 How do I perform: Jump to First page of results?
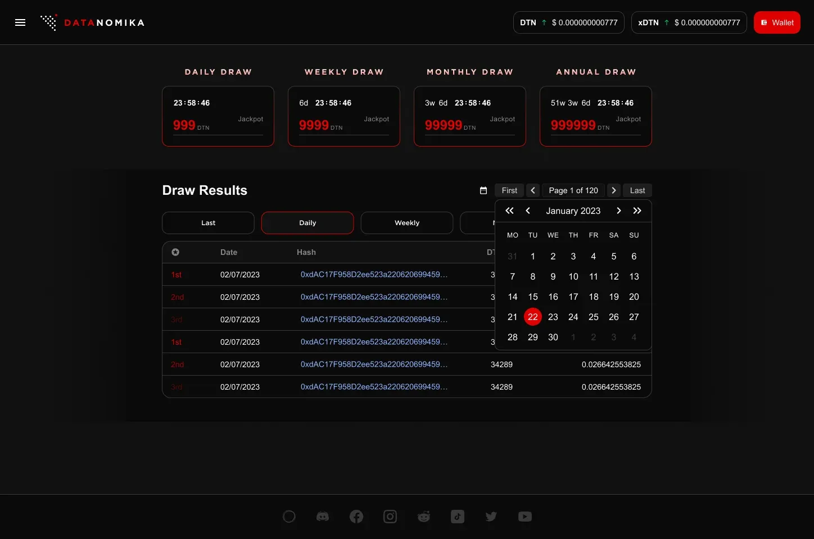pyautogui.click(x=509, y=190)
